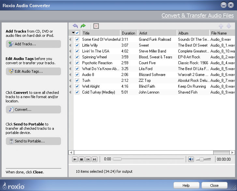Click artist cell Blizzard Software
This screenshot has height=191, width=237.
pos(152,75)
